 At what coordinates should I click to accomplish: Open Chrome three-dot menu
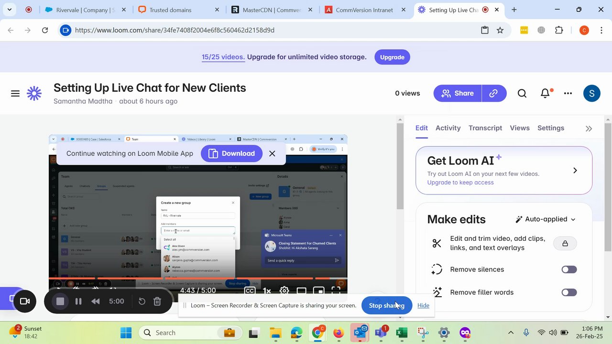pyautogui.click(x=601, y=30)
